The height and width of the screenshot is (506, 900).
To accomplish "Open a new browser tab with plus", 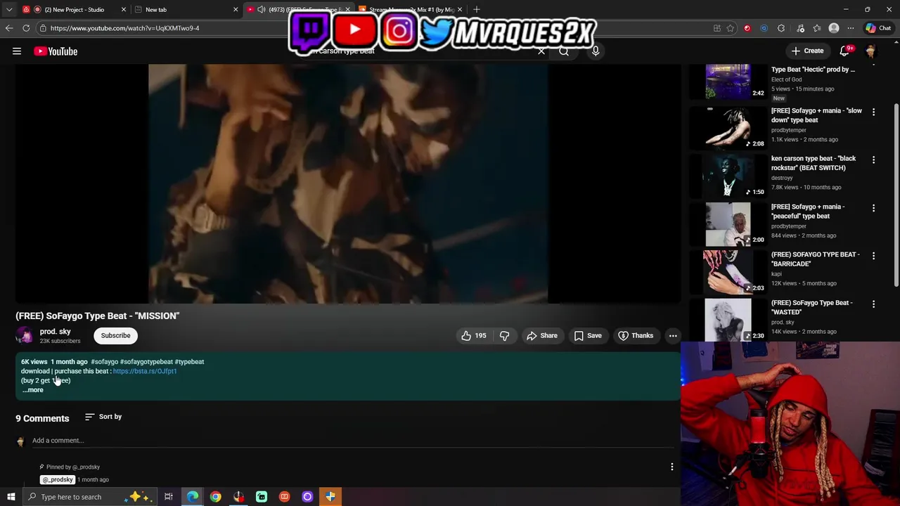I will pos(477,9).
